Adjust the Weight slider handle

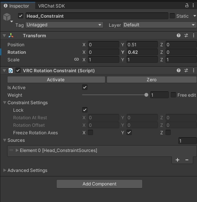pos(146,95)
